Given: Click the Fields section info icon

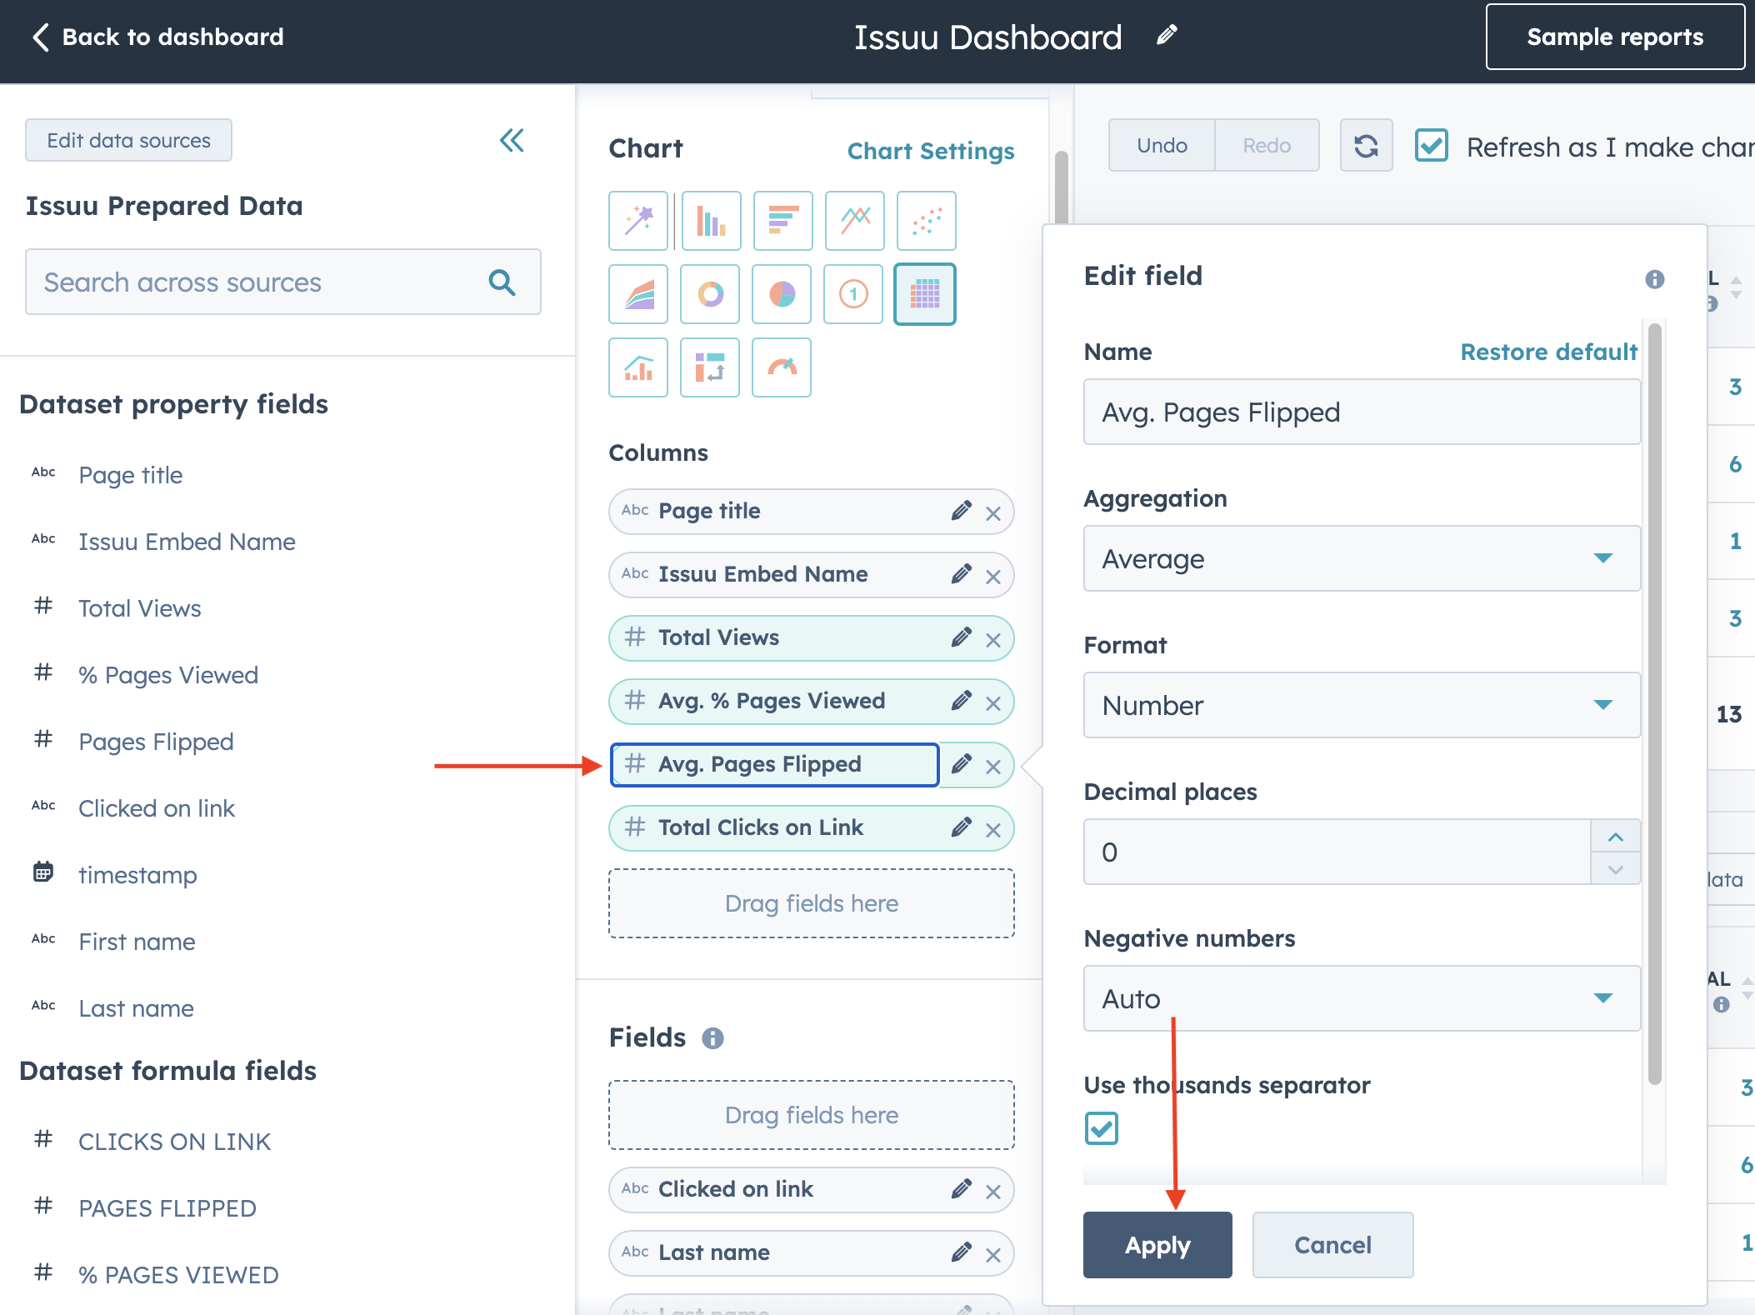Looking at the screenshot, I should point(712,1038).
